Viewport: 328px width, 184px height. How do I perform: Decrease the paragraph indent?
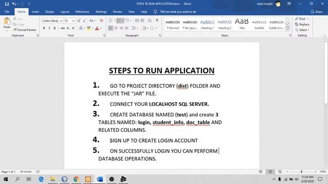tap(137, 20)
